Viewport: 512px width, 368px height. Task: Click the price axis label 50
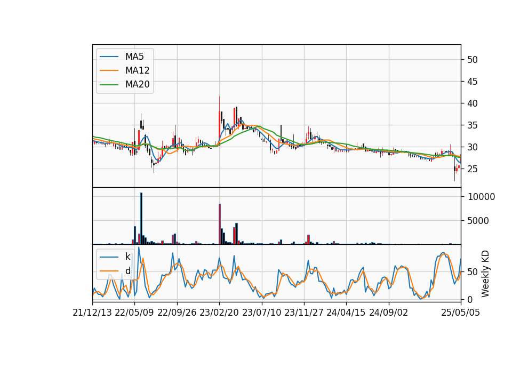(472, 60)
